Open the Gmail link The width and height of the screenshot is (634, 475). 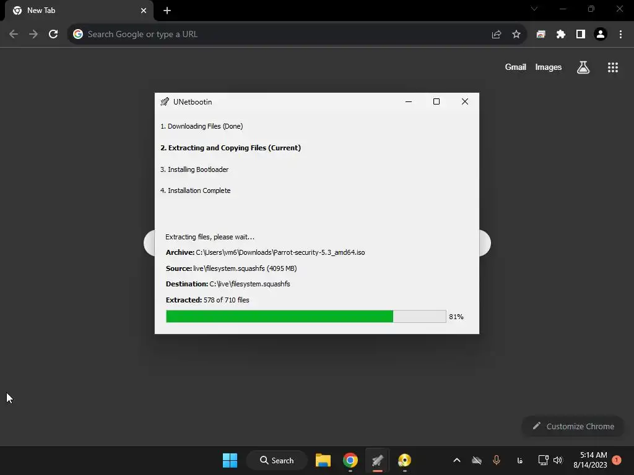[x=516, y=67]
